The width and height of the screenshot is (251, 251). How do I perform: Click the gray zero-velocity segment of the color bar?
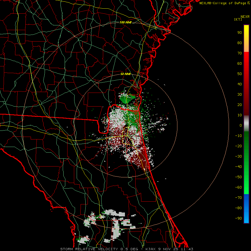pos(246,124)
